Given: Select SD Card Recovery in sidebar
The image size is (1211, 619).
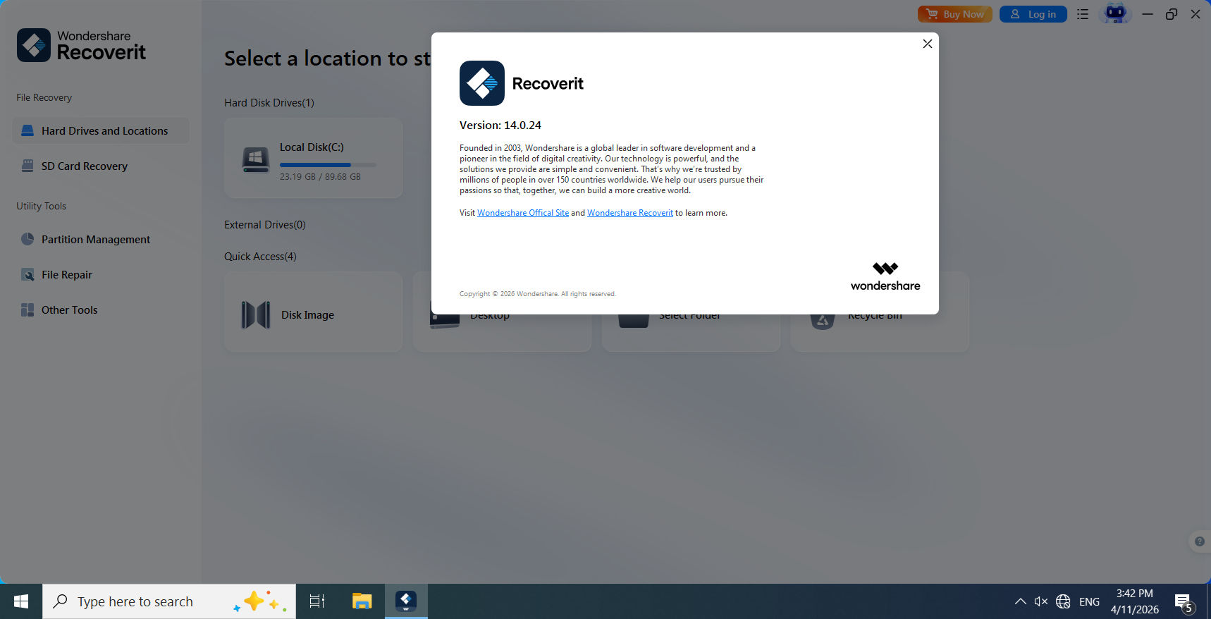Looking at the screenshot, I should coord(101,166).
